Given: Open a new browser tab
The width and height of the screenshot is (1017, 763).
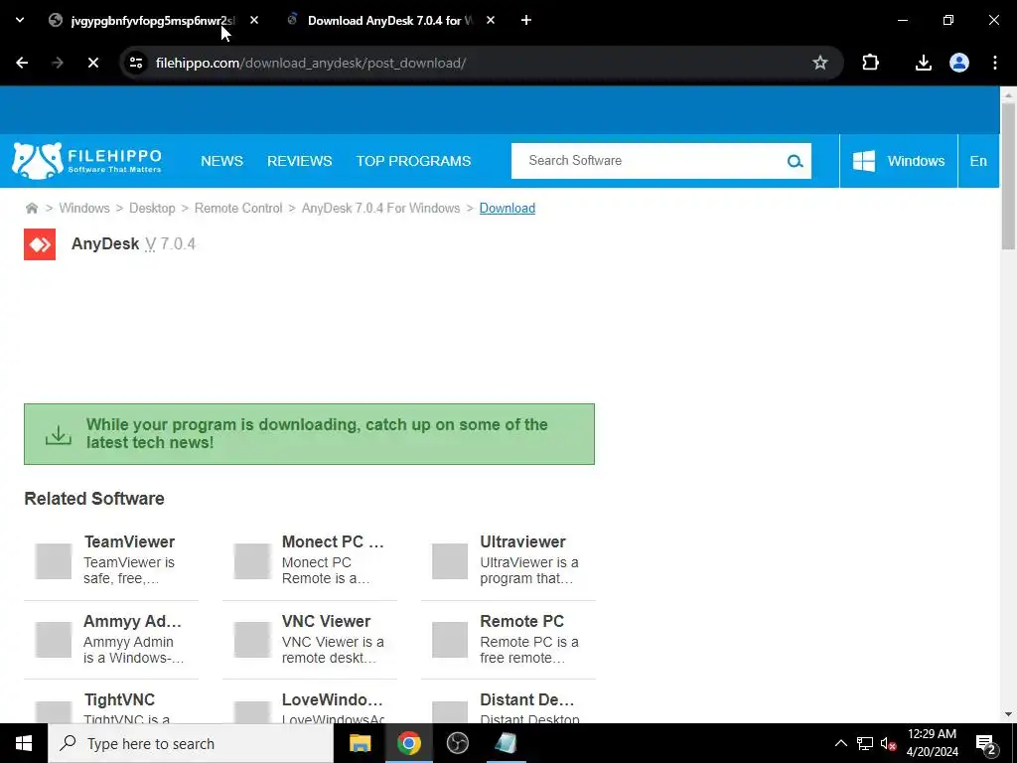Looking at the screenshot, I should [526, 21].
